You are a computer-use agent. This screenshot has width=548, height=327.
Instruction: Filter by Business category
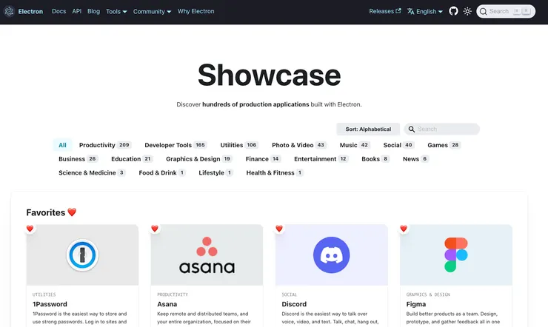78,159
